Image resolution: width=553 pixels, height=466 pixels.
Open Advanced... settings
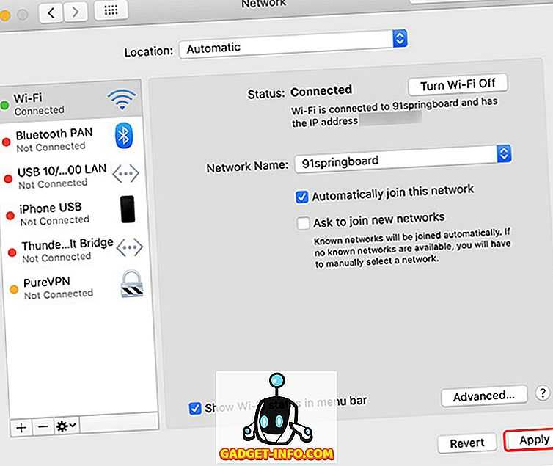484,396
